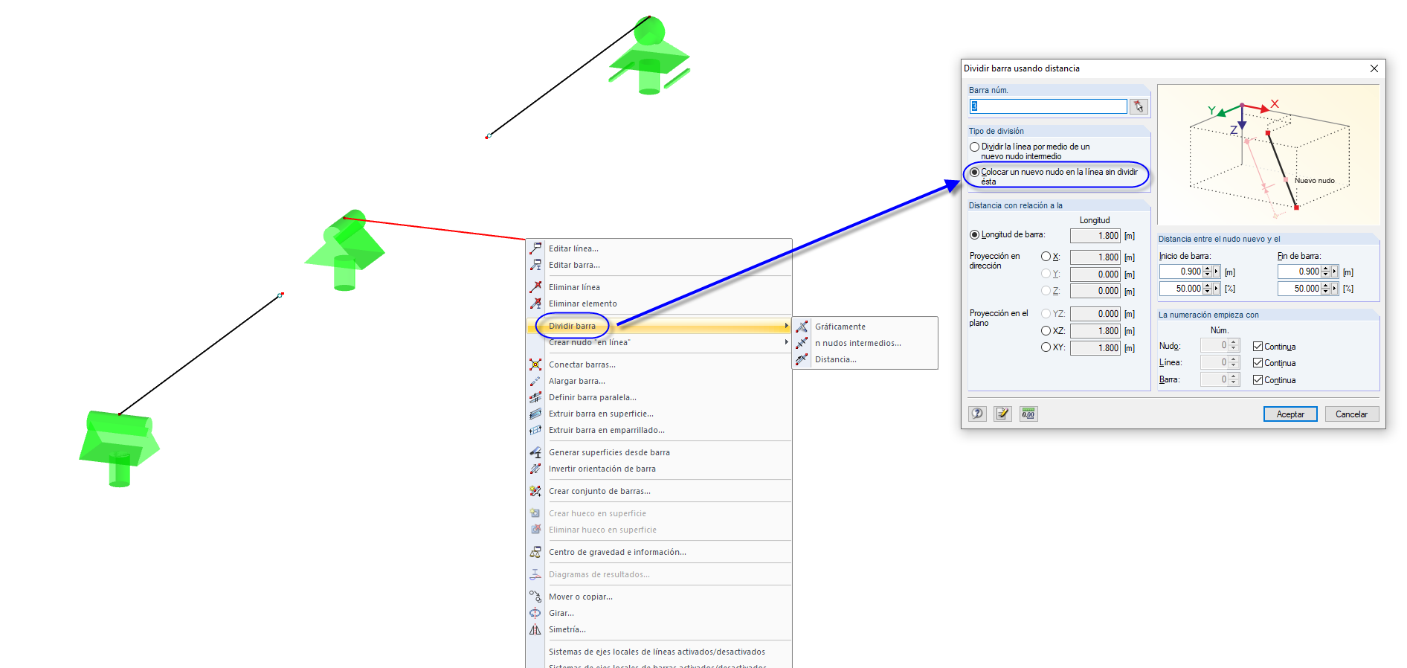Close the Dividir barra usando distancia dialog
The image size is (1407, 668).
pyautogui.click(x=1374, y=68)
